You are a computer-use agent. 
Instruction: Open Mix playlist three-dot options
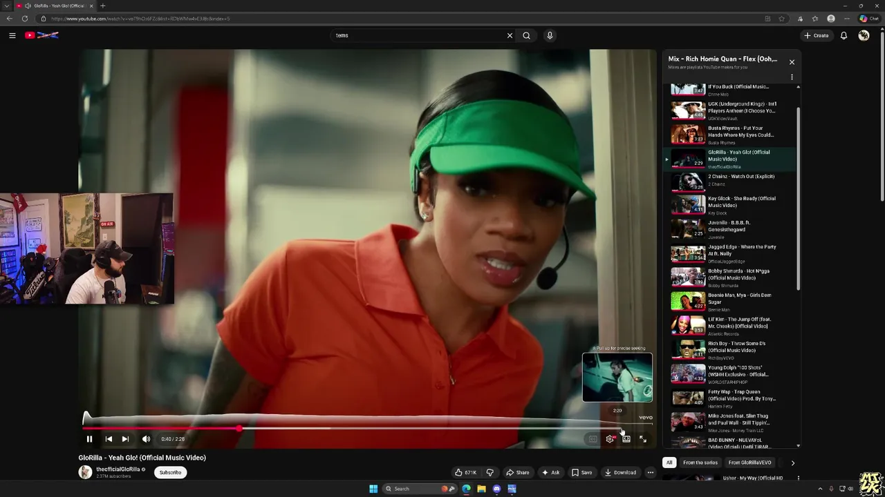click(792, 77)
